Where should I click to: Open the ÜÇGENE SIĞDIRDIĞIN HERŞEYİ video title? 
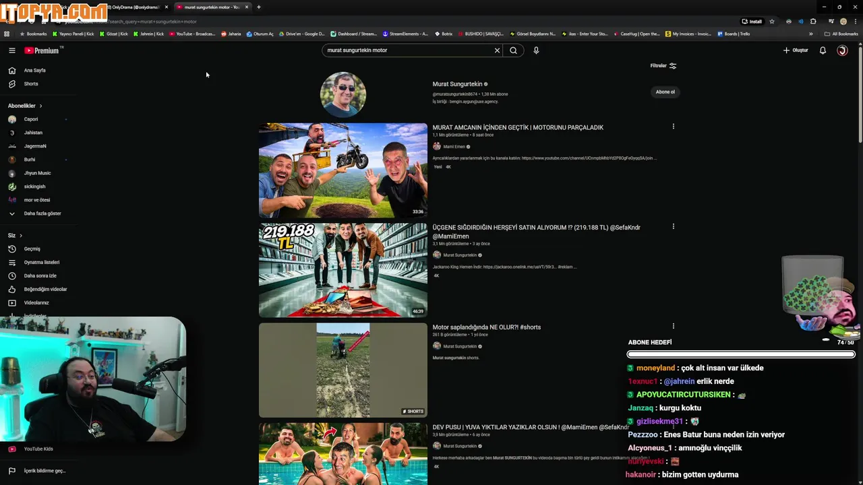coord(536,232)
